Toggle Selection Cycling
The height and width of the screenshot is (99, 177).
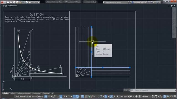click(89, 97)
